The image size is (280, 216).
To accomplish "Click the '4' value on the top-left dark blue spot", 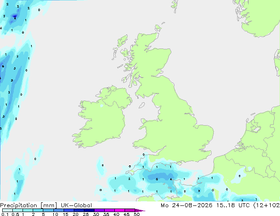I will (x=15, y=18).
